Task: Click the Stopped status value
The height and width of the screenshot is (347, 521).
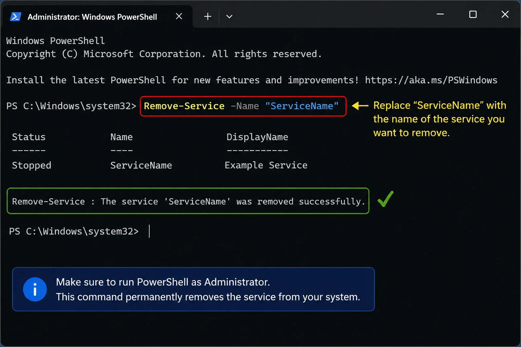Action: pos(32,165)
